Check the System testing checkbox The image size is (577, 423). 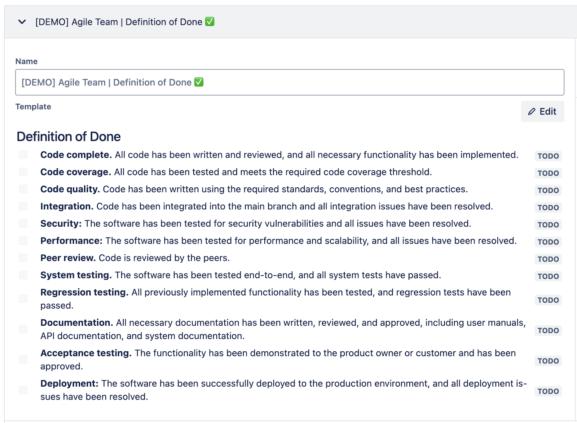point(23,275)
